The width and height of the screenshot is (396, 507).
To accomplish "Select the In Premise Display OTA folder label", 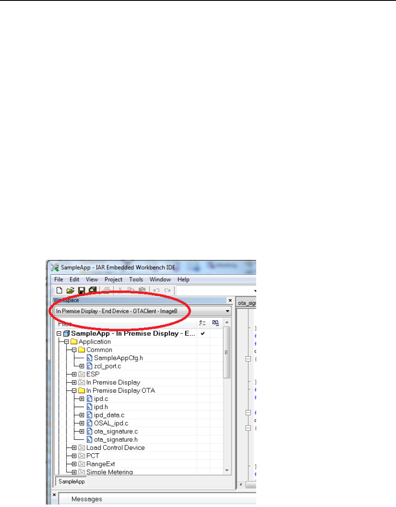I will coord(121,391).
